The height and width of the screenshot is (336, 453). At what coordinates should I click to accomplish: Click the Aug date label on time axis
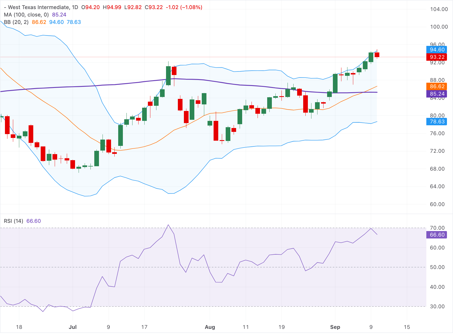[x=210, y=327]
